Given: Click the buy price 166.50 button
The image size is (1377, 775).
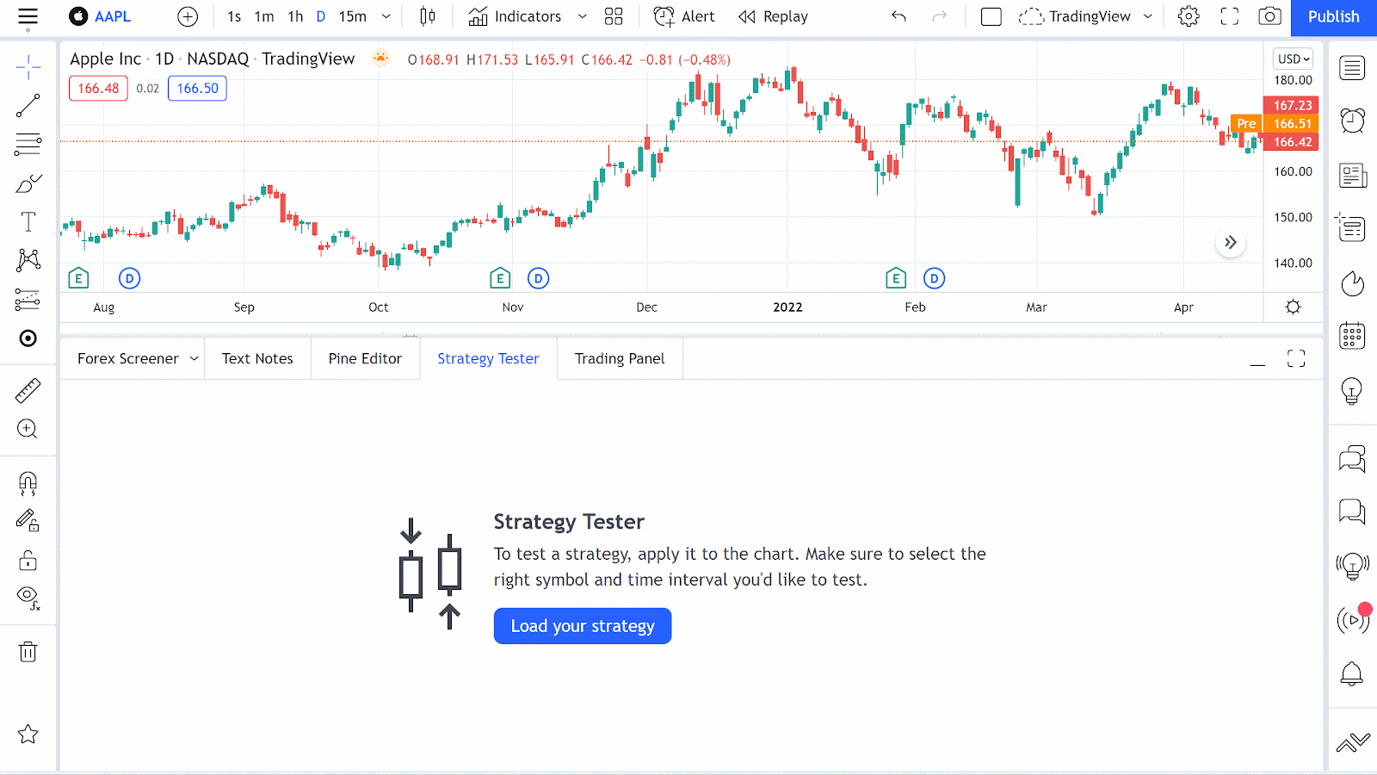Looking at the screenshot, I should [x=197, y=88].
